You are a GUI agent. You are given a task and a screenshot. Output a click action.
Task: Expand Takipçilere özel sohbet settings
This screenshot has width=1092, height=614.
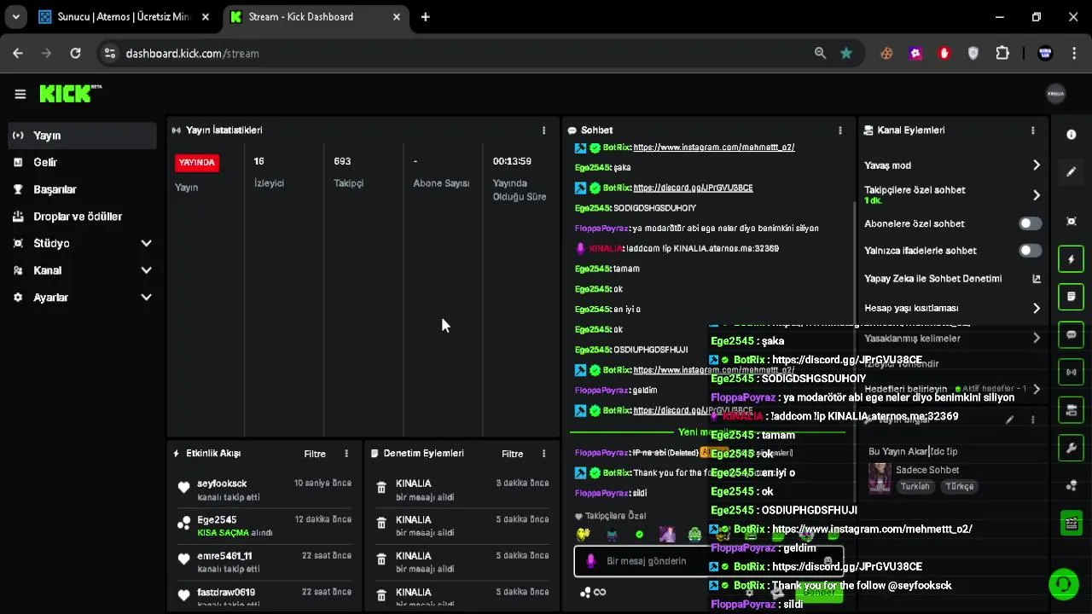click(x=952, y=194)
